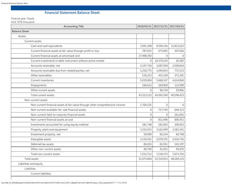Click the Other non-current assets label
239x185 pixels.
(x=46, y=149)
